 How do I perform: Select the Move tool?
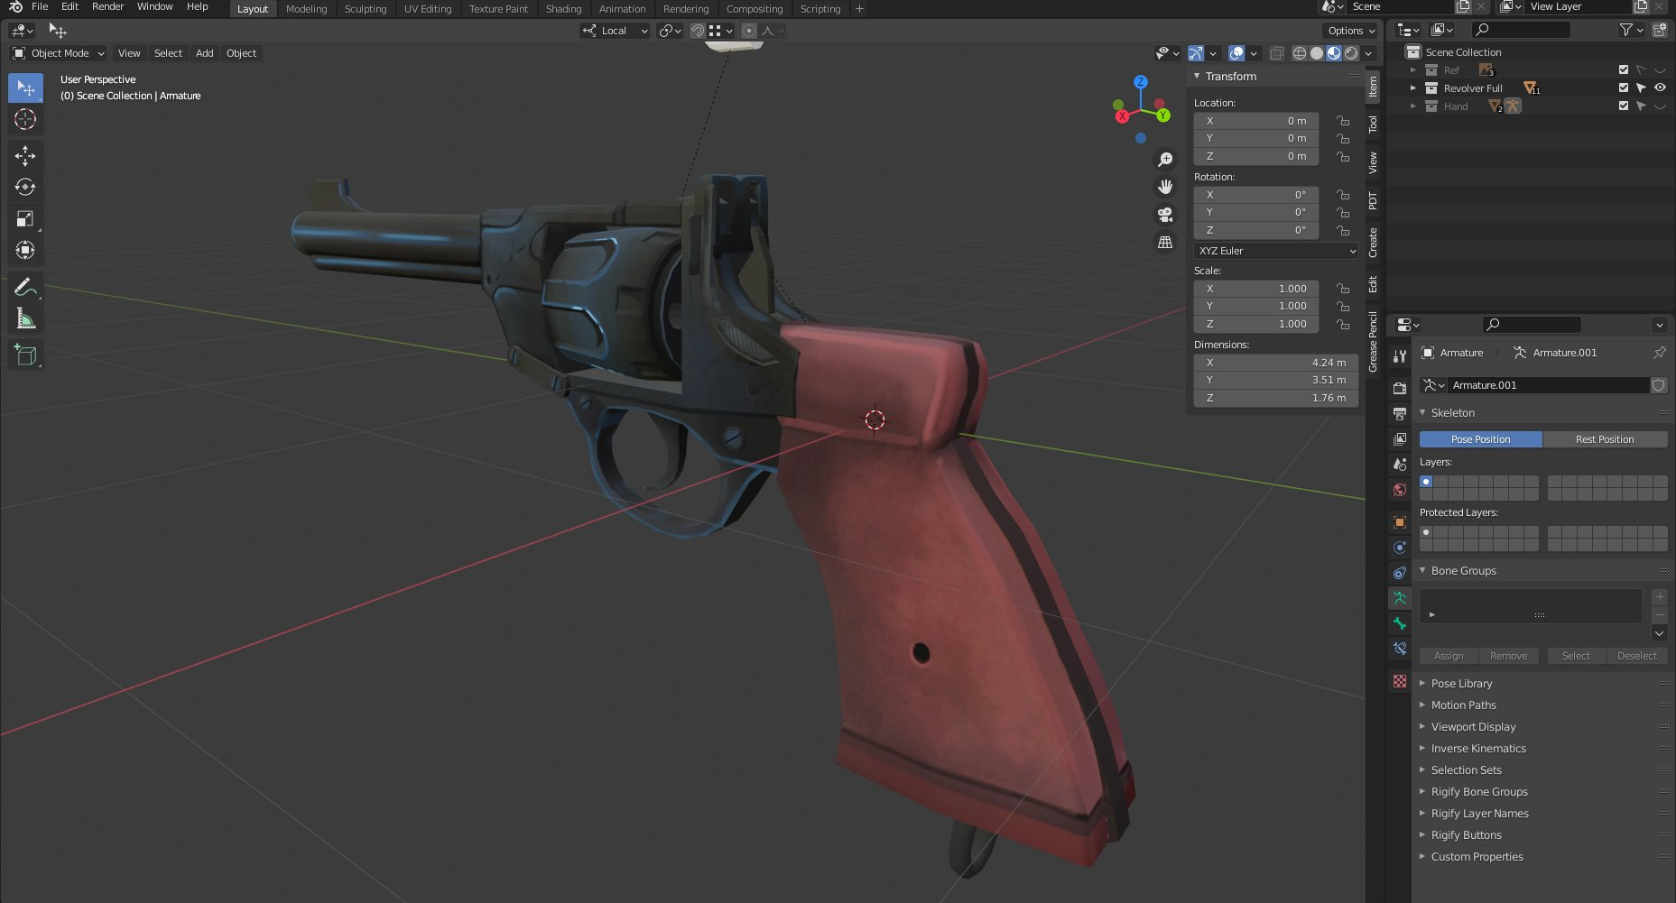(25, 156)
